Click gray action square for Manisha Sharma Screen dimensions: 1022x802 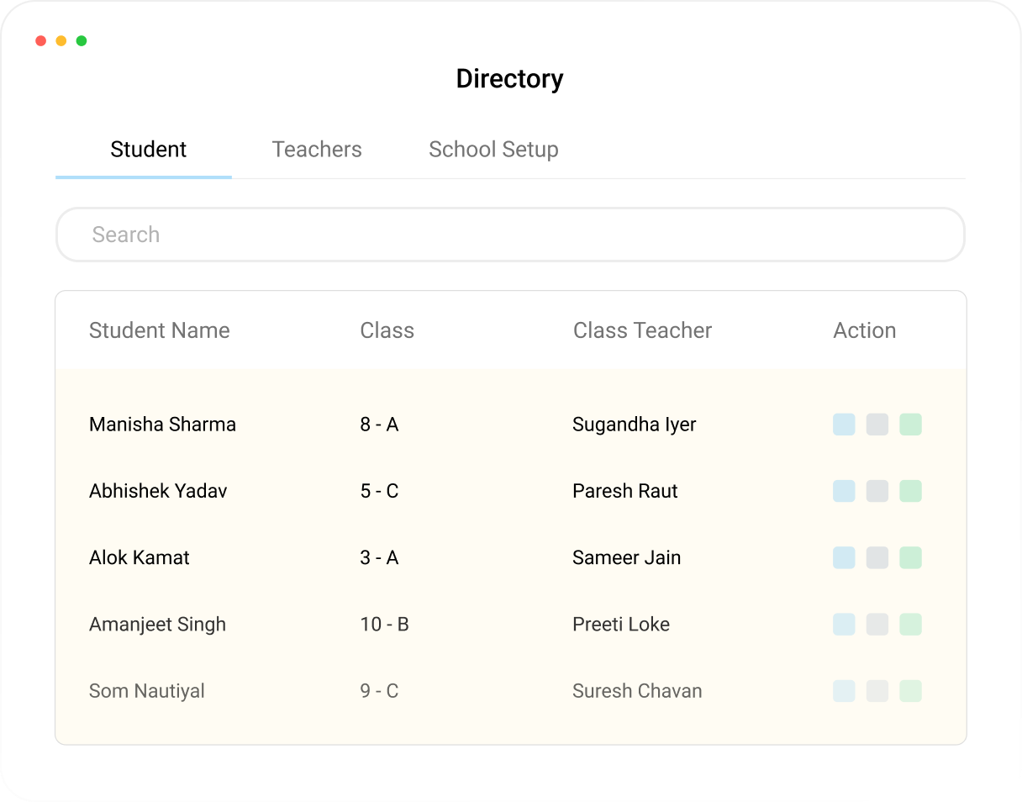tap(877, 425)
